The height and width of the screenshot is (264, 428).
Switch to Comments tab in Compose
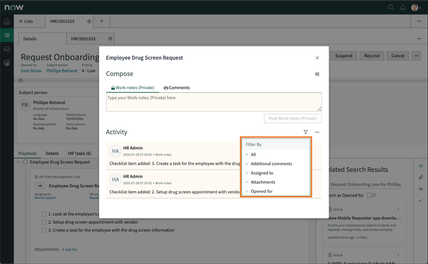(177, 88)
